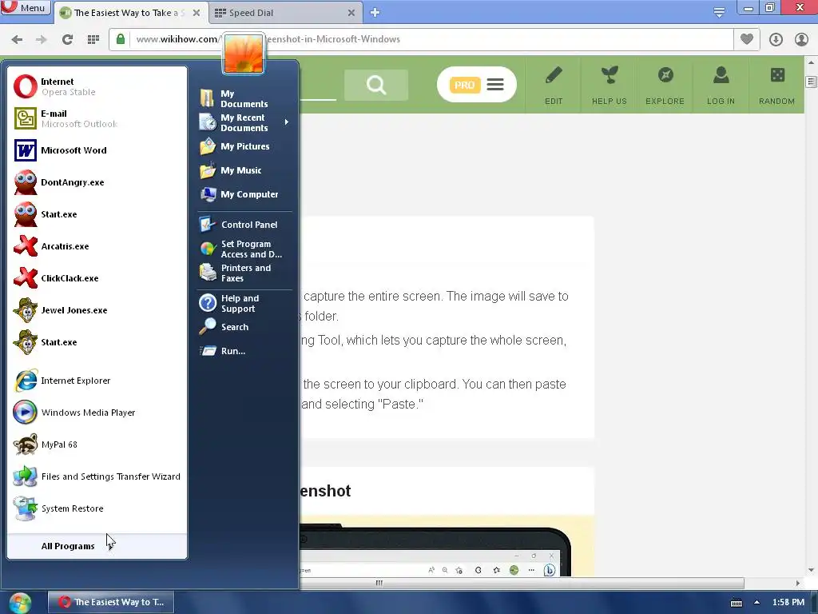Open Opera account profile icon
This screenshot has width=818, height=614.
click(801, 39)
